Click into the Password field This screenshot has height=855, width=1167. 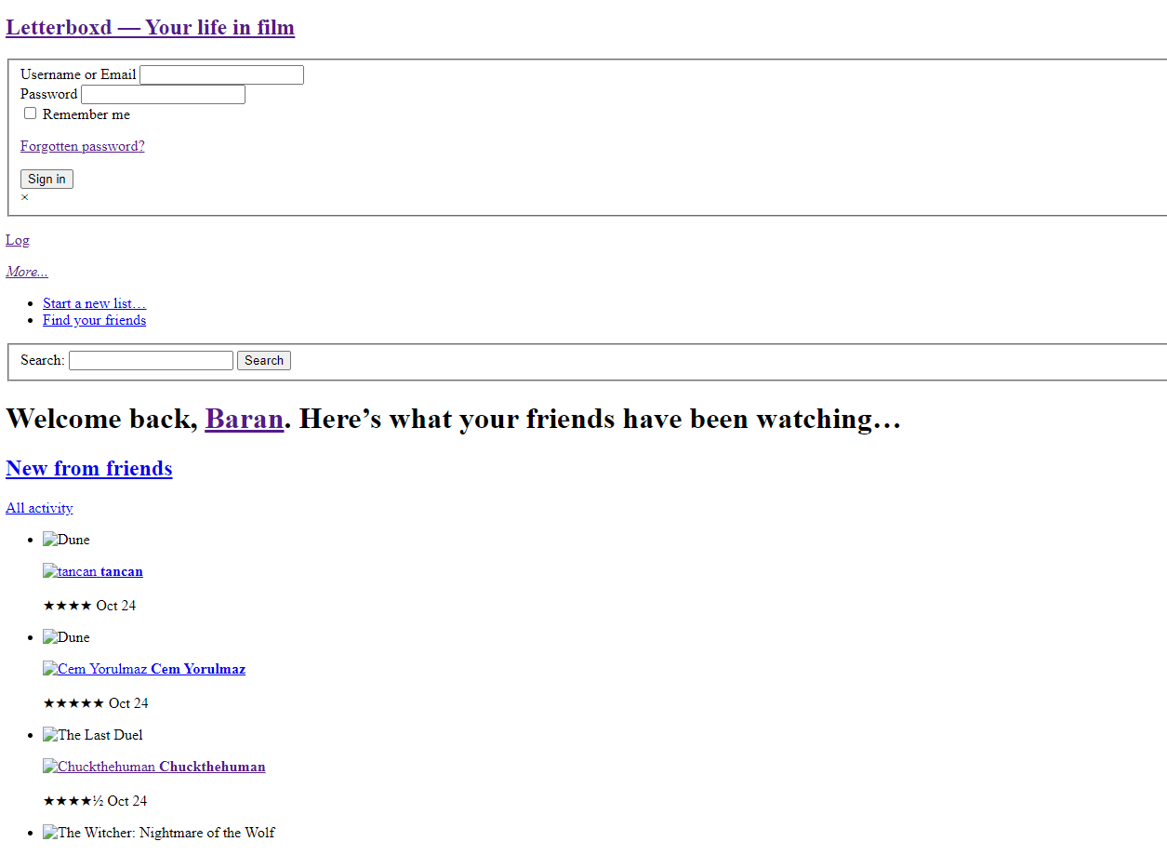[x=163, y=94]
